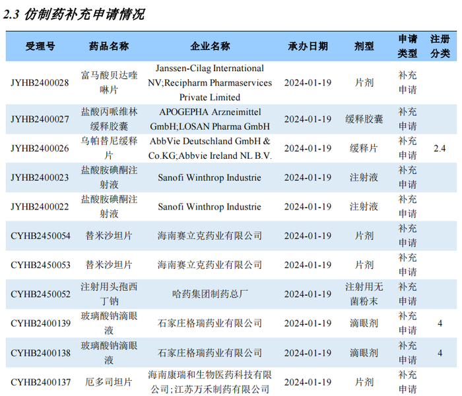Click drug name 注射用头孢西丁钠

click(x=109, y=294)
